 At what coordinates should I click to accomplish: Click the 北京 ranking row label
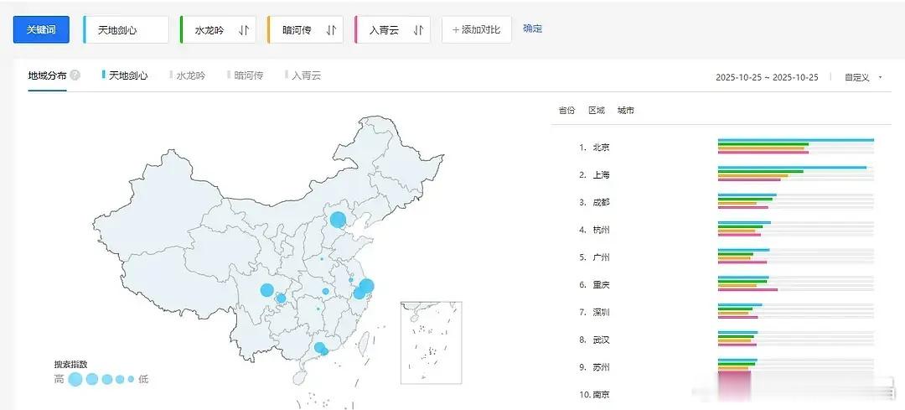pyautogui.click(x=601, y=148)
